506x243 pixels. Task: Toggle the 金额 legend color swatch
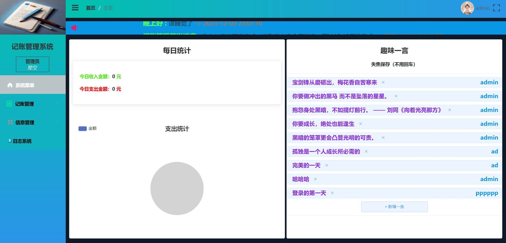[x=82, y=129]
